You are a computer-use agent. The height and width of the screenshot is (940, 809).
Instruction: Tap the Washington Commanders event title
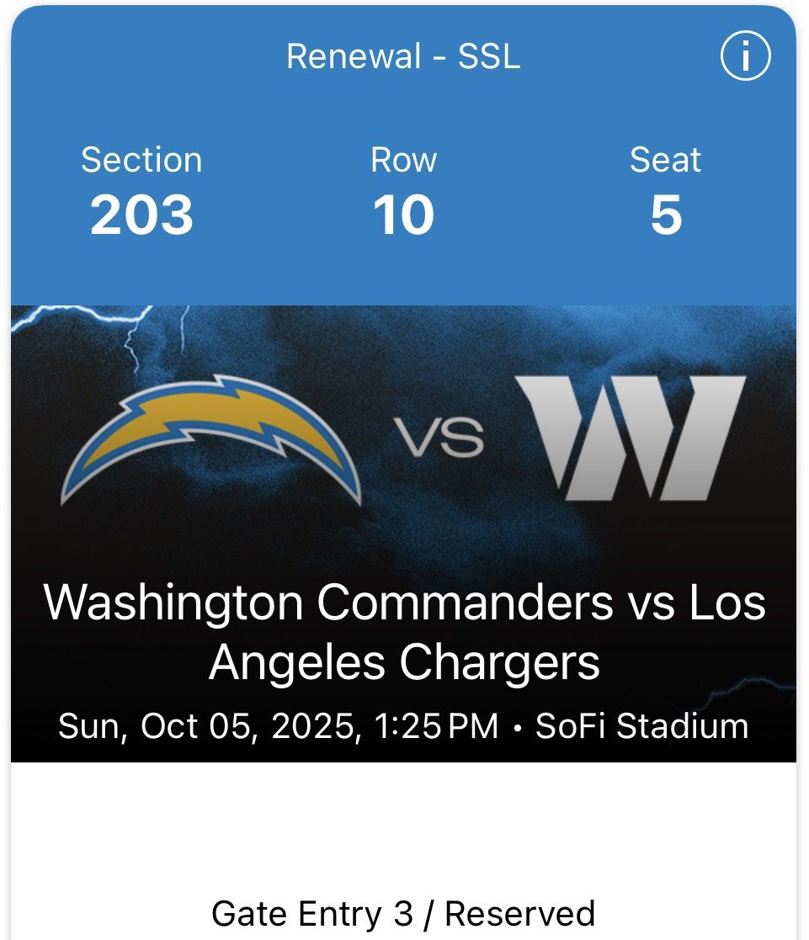click(x=404, y=632)
